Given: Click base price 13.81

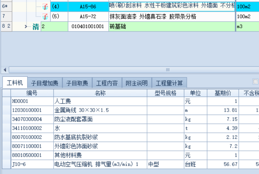Looking at the screenshot, I should [x=223, y=110].
